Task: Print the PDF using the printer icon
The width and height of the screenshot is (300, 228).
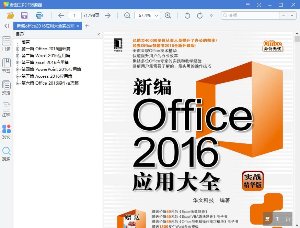Action: [x=39, y=15]
